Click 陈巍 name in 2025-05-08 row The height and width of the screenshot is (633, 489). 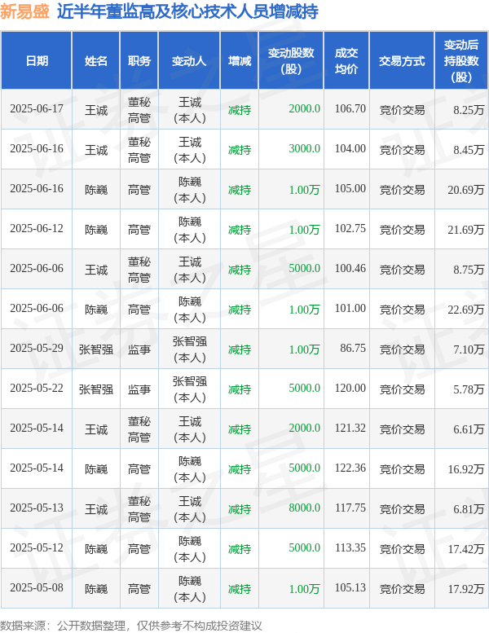click(x=96, y=589)
